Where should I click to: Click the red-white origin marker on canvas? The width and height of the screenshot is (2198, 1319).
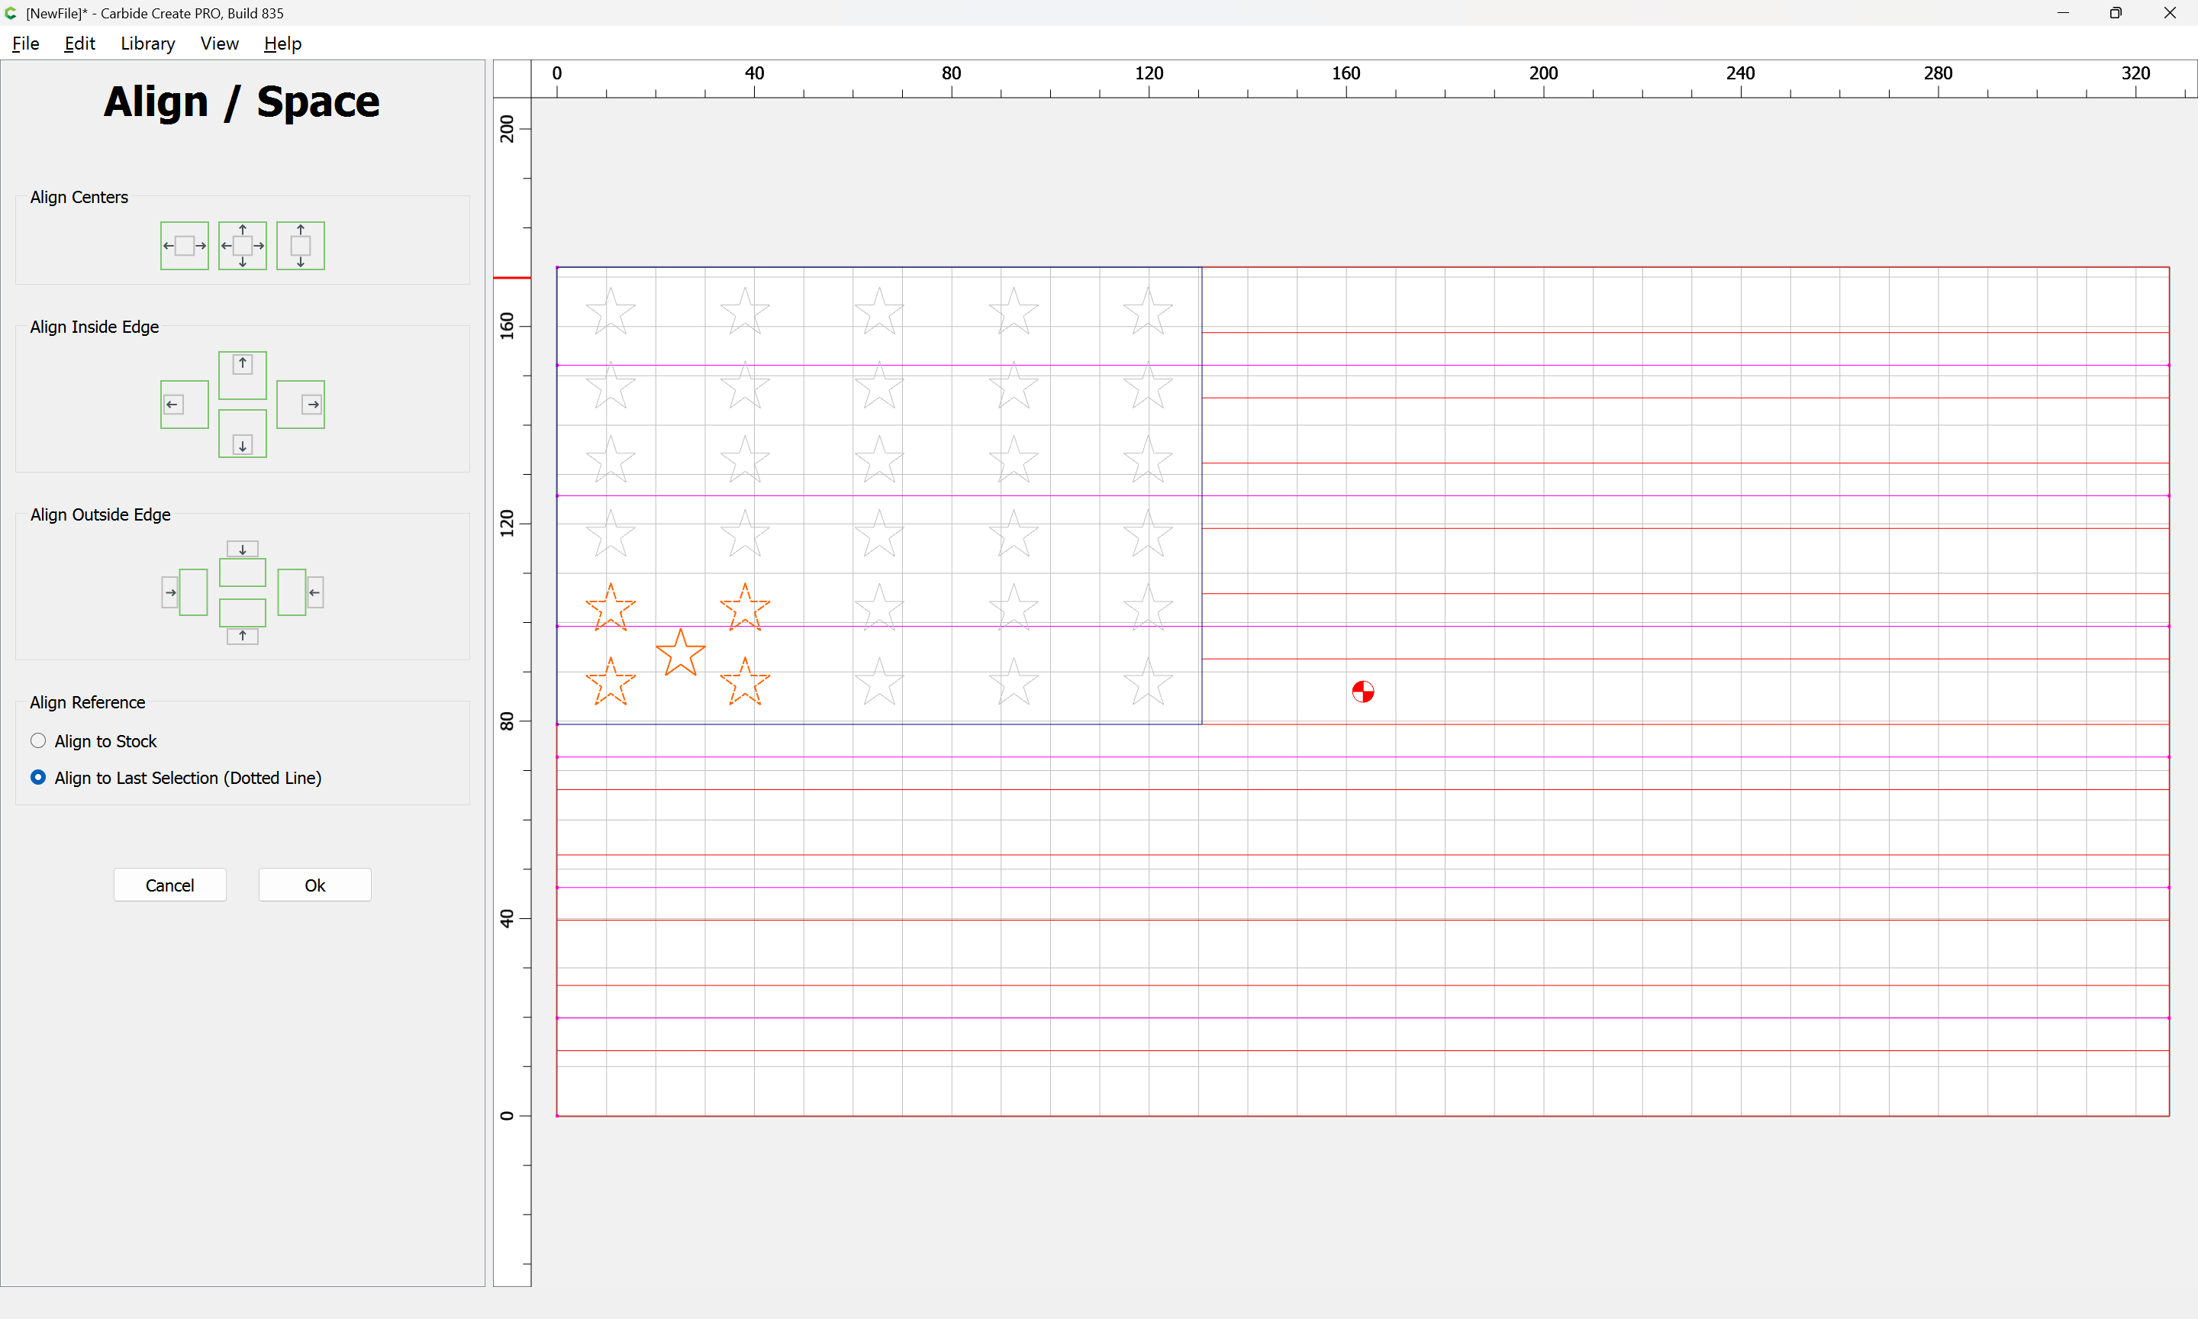(x=1363, y=692)
